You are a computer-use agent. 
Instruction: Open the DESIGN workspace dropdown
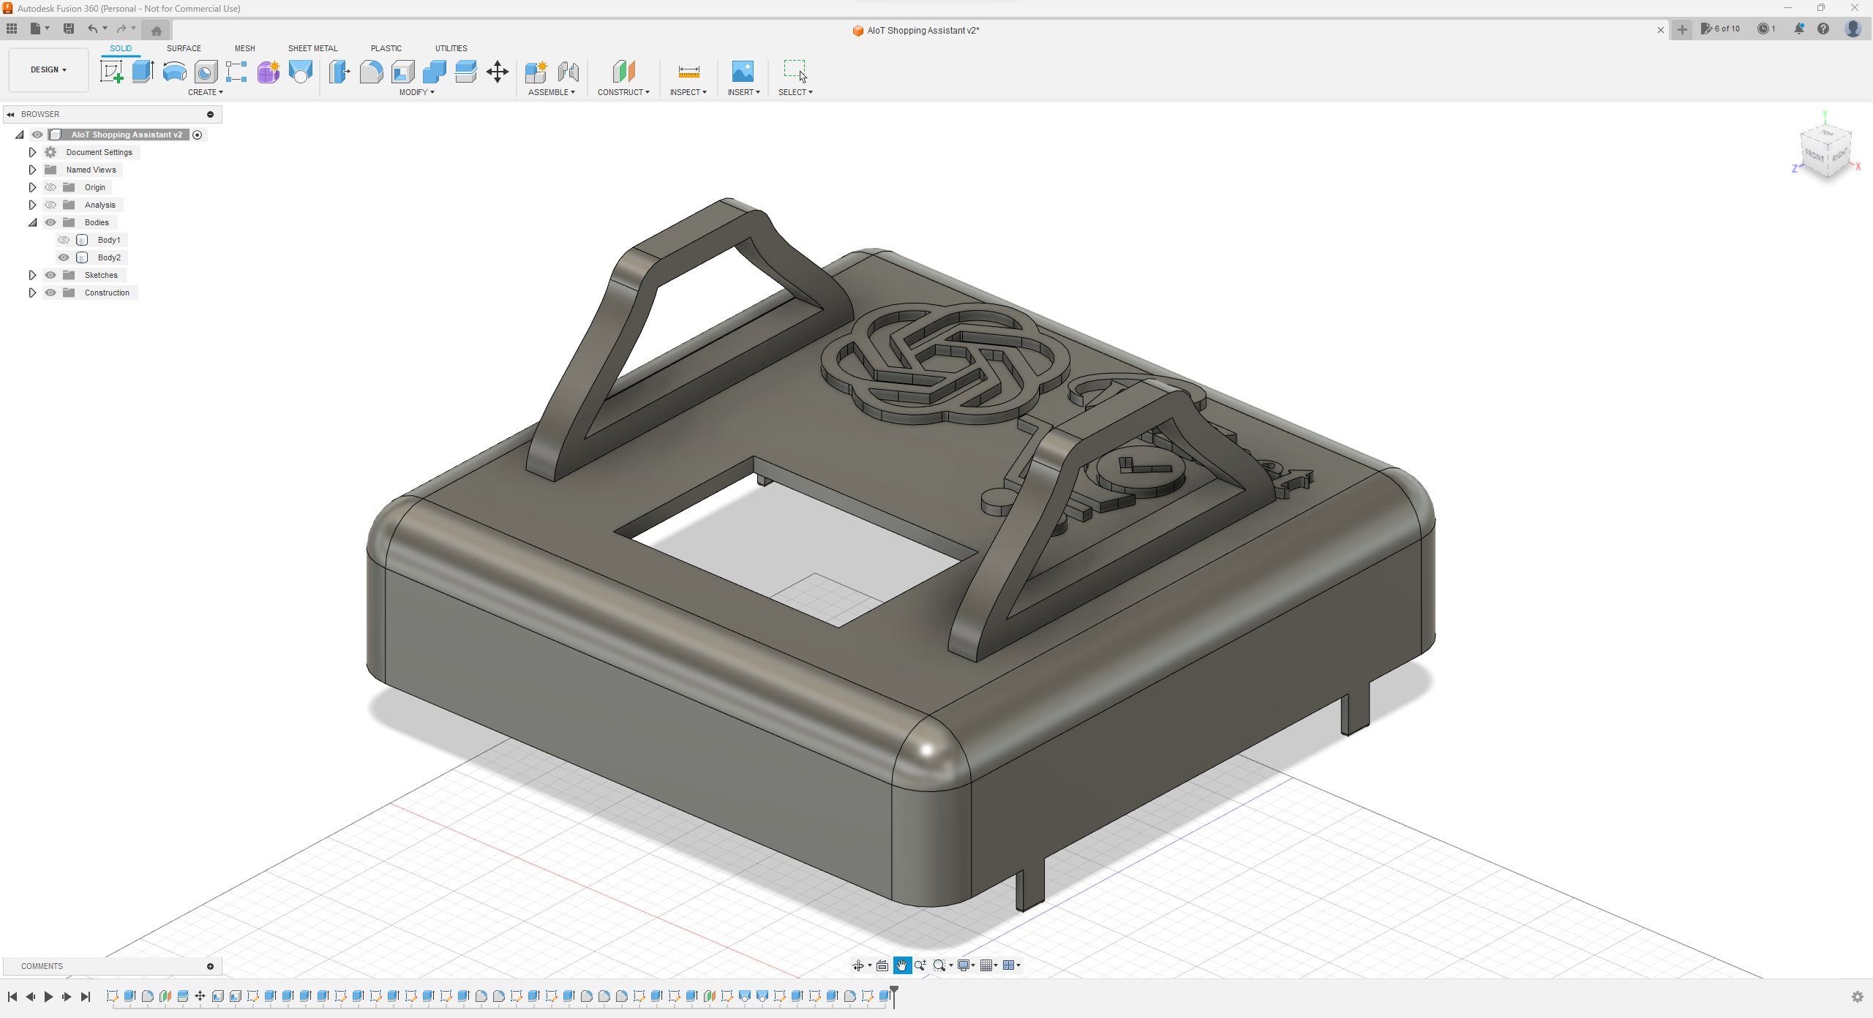click(48, 70)
